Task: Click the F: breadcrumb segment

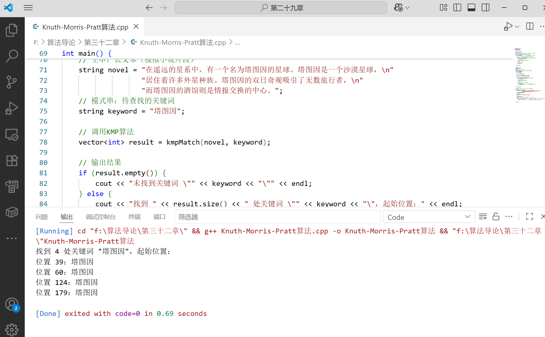Action: click(36, 43)
